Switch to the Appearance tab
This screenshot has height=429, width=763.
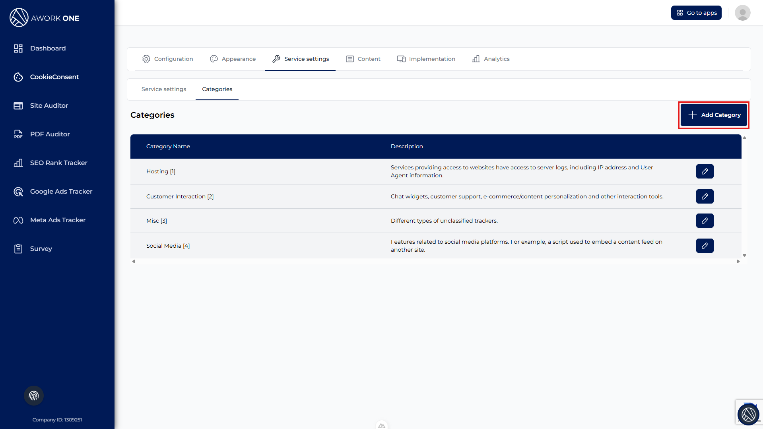pos(233,59)
